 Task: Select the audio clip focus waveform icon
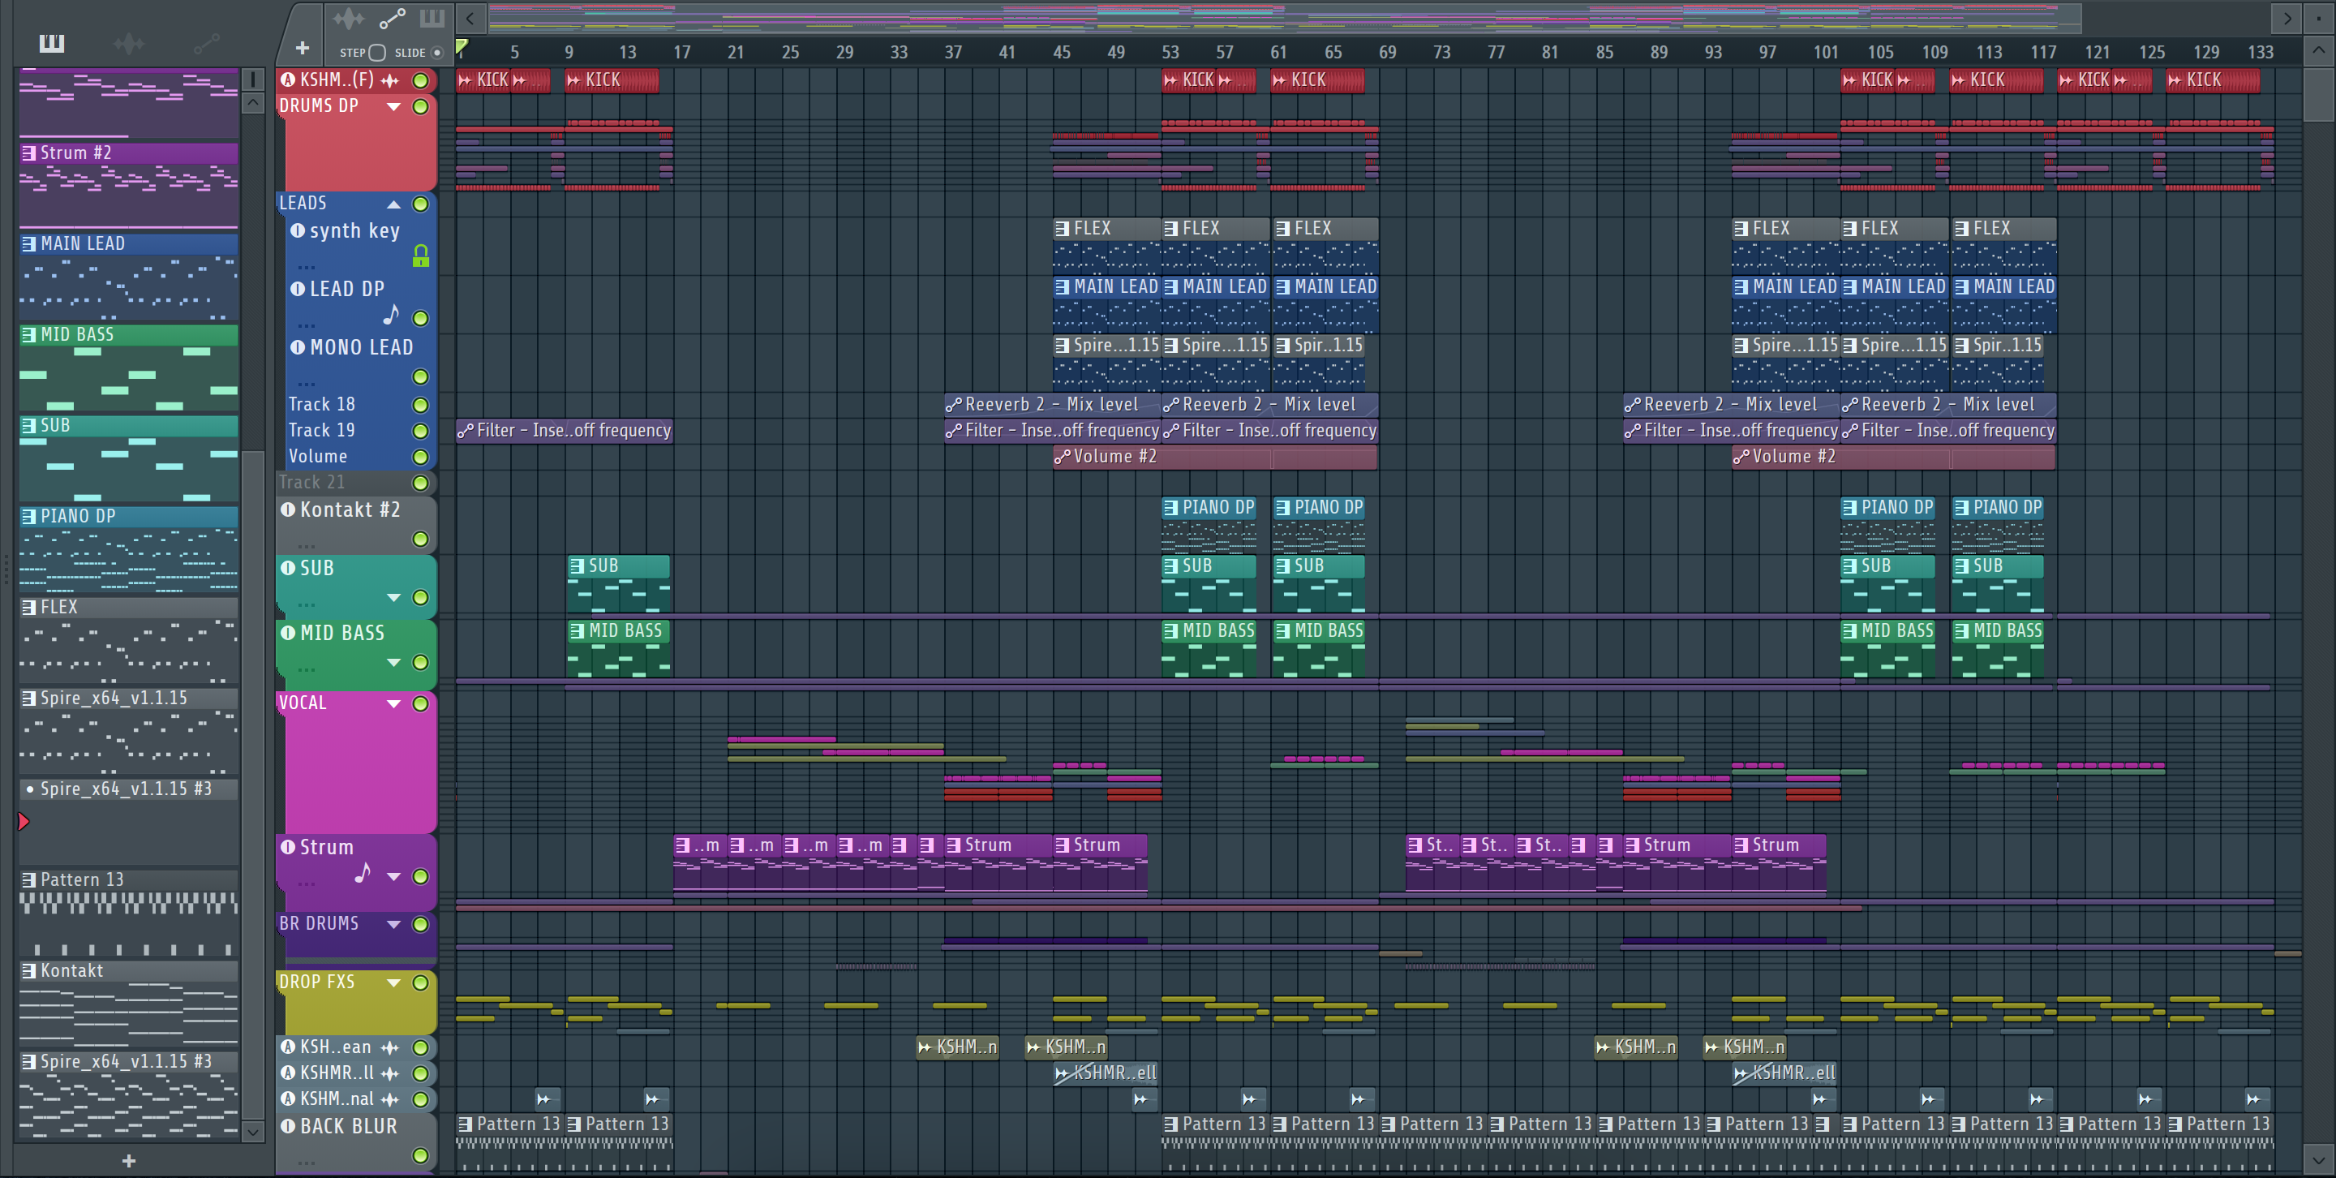(x=348, y=19)
